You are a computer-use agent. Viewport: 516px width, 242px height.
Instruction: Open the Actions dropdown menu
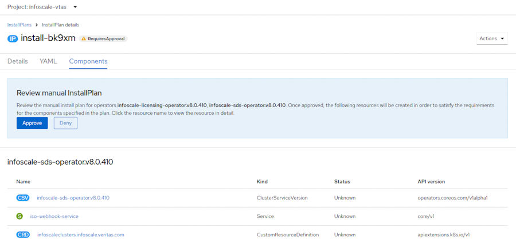492,38
